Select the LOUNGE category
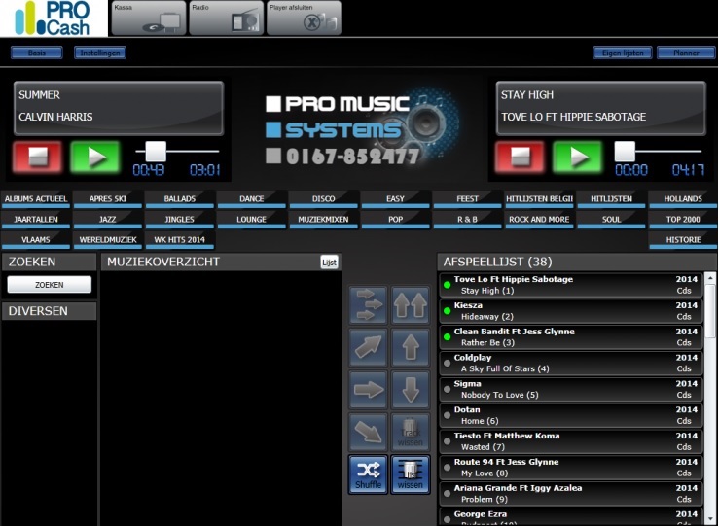Image resolution: width=719 pixels, height=526 pixels. tap(252, 220)
